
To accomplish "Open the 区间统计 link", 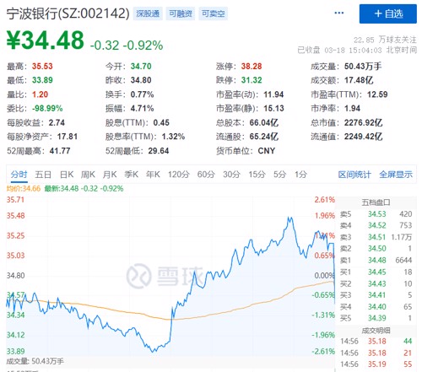I will pyautogui.click(x=354, y=175).
